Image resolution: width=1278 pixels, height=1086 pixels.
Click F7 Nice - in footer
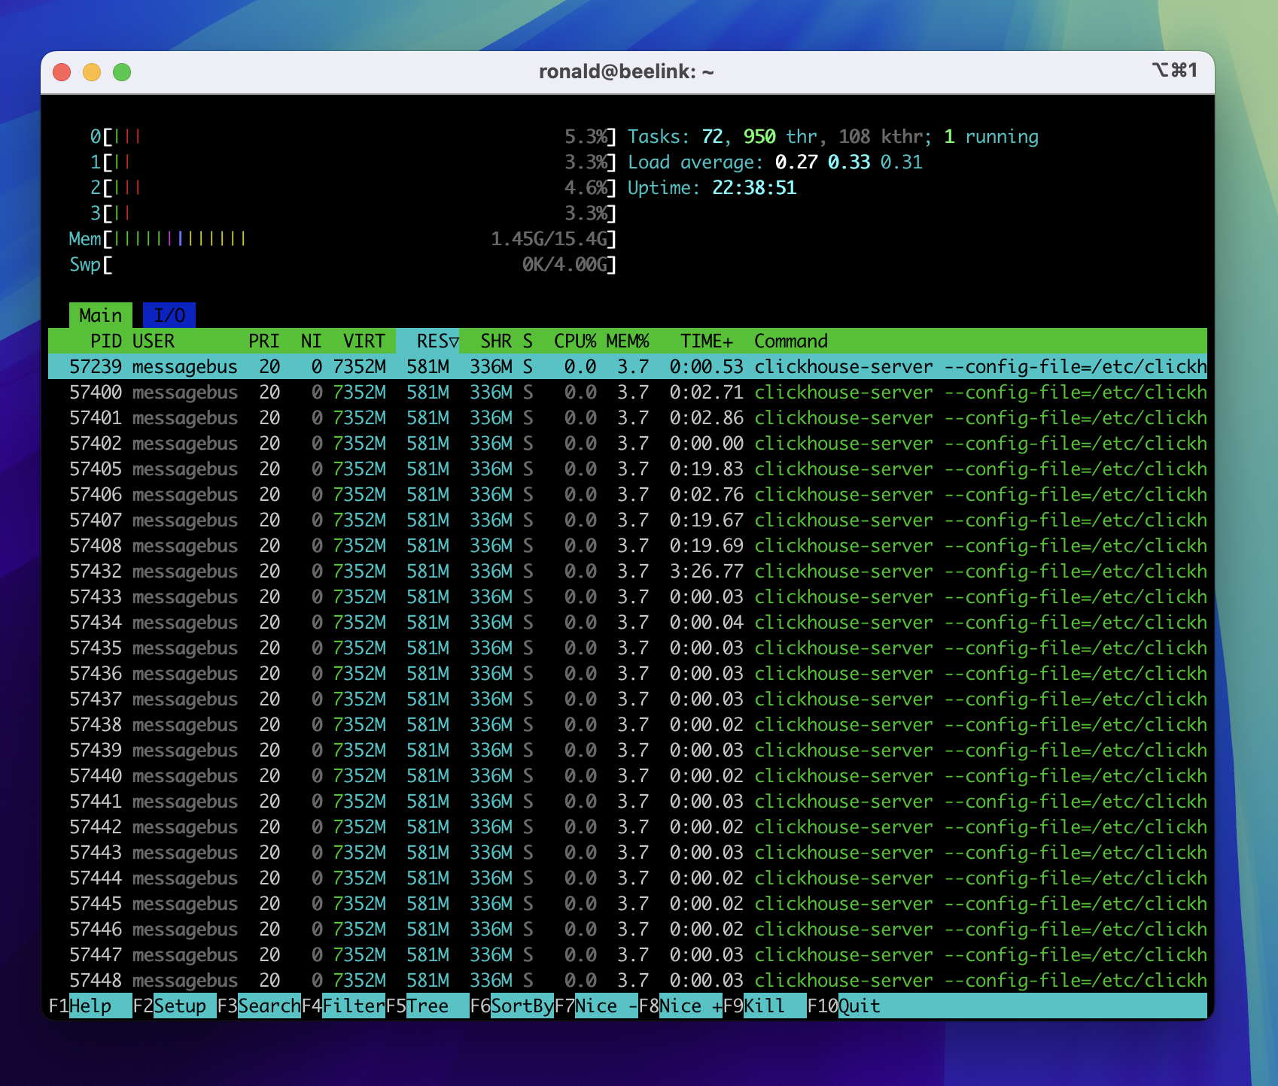coord(596,1006)
